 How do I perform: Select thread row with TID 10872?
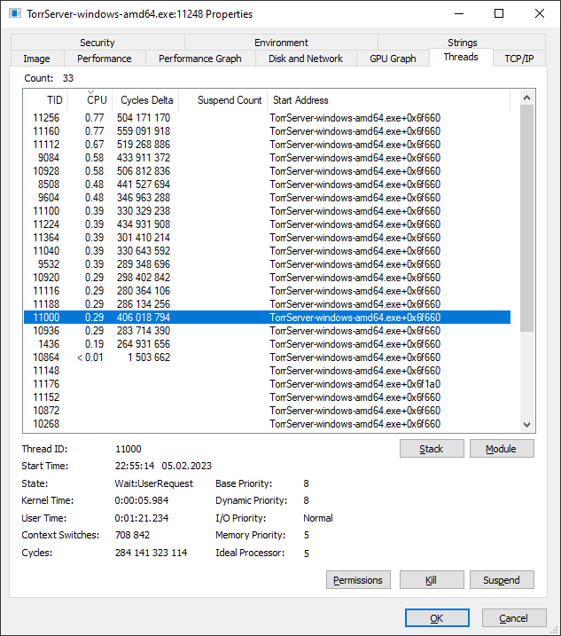[x=267, y=411]
